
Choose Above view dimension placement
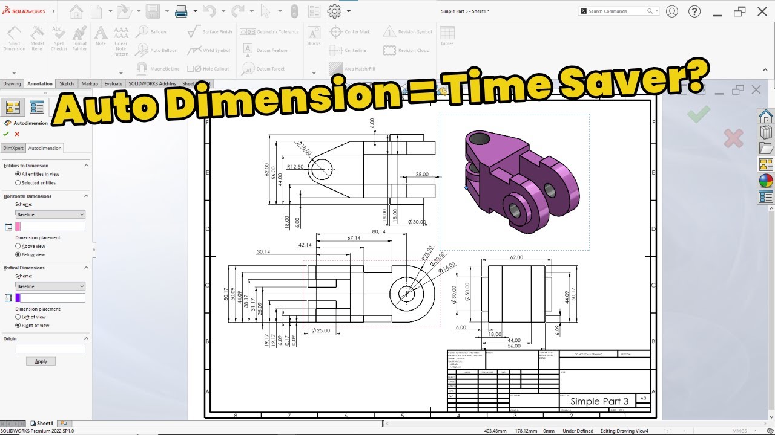click(x=18, y=246)
